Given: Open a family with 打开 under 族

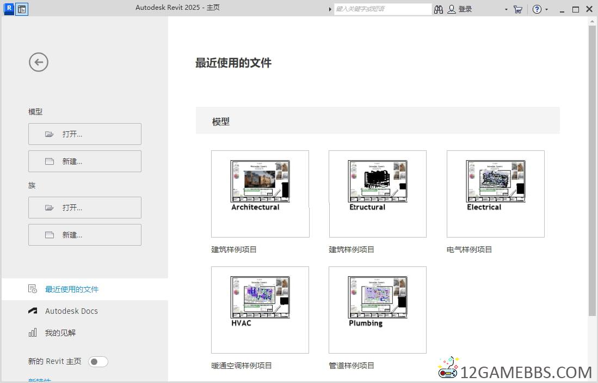Looking at the screenshot, I should [x=85, y=208].
